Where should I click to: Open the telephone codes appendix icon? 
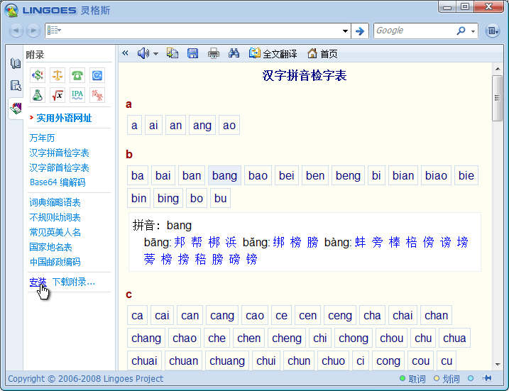[77, 75]
